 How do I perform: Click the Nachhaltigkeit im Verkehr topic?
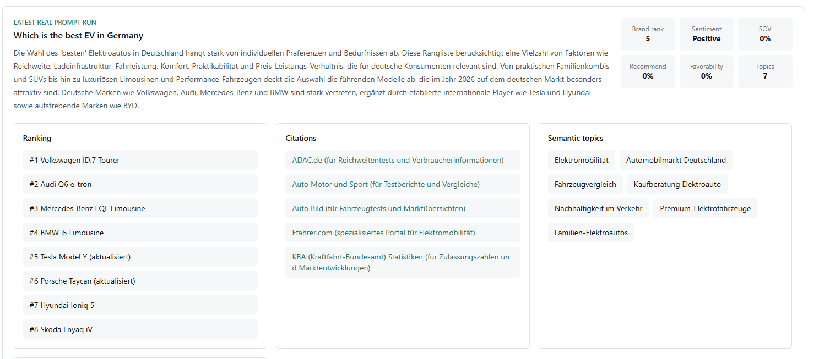click(599, 208)
